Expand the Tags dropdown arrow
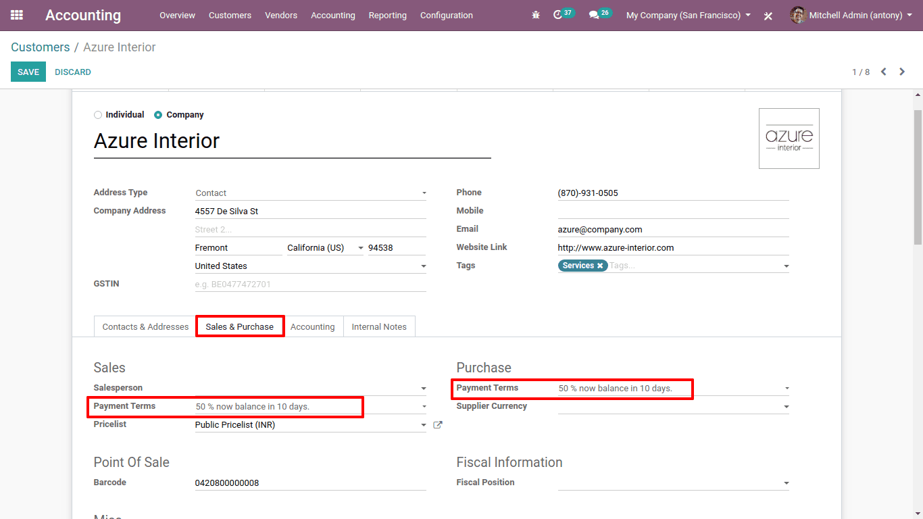923x519 pixels. pyautogui.click(x=786, y=266)
